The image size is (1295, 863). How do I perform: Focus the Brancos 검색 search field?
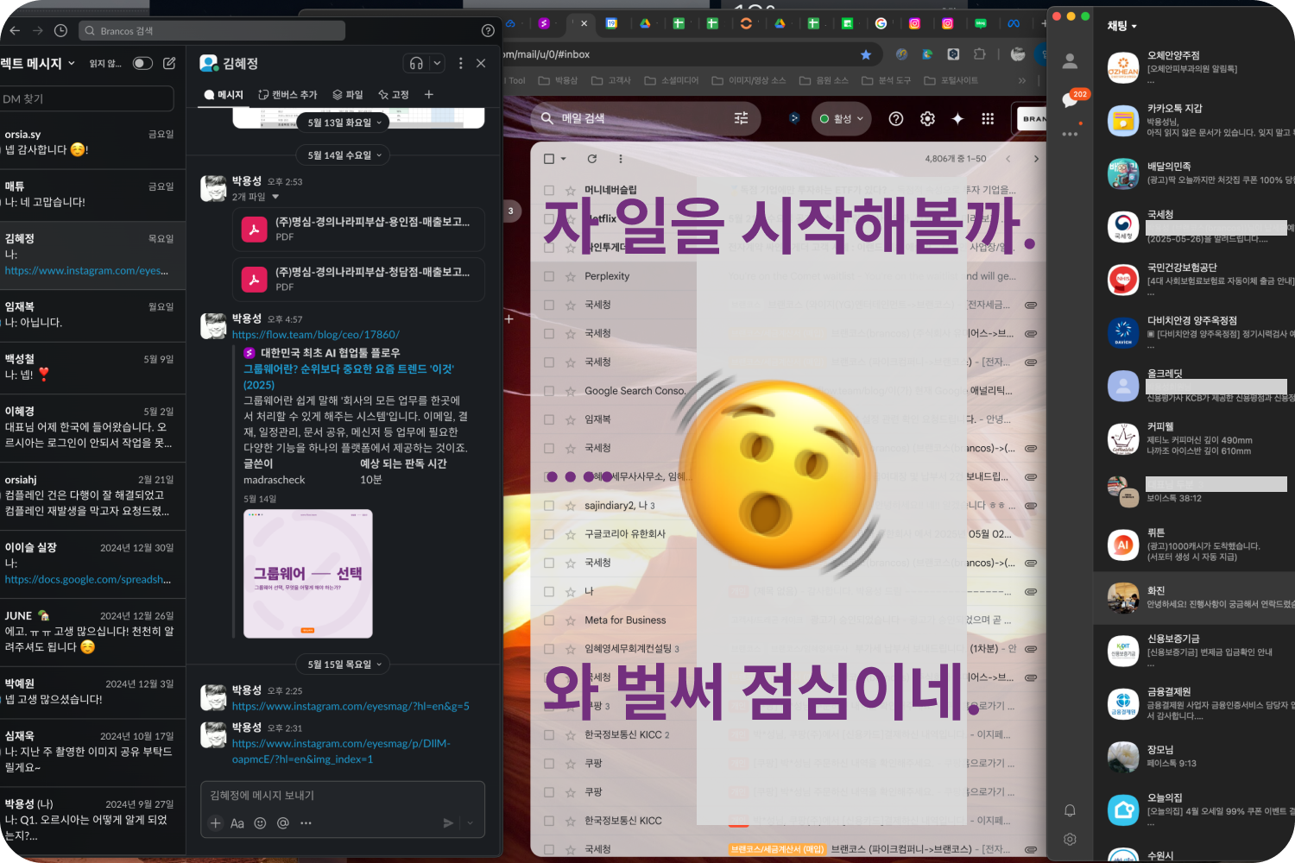(x=212, y=30)
